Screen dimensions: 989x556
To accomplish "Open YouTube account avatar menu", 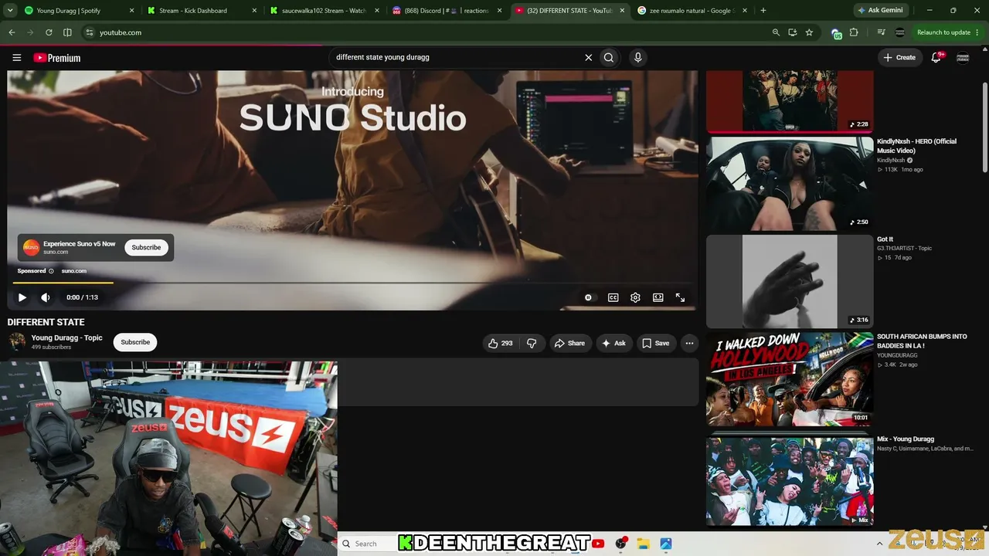I will click(963, 57).
